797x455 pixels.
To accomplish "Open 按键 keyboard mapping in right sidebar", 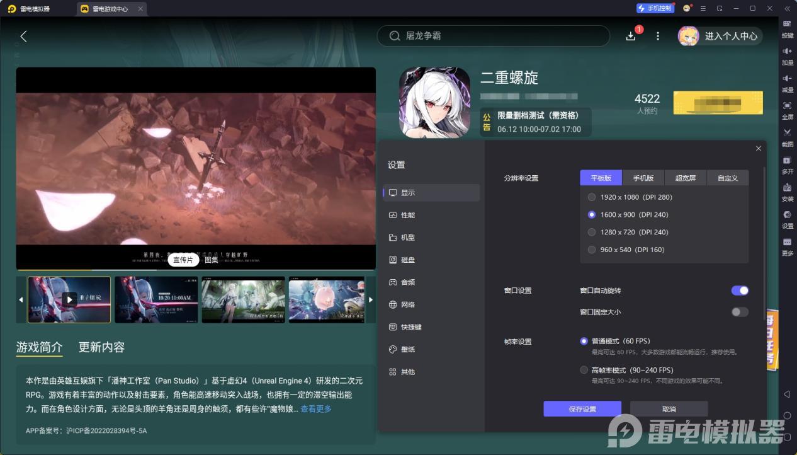I will coord(788,28).
